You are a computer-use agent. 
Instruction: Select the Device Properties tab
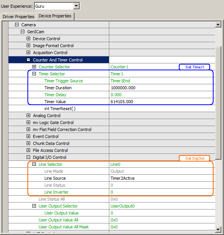(55, 16)
